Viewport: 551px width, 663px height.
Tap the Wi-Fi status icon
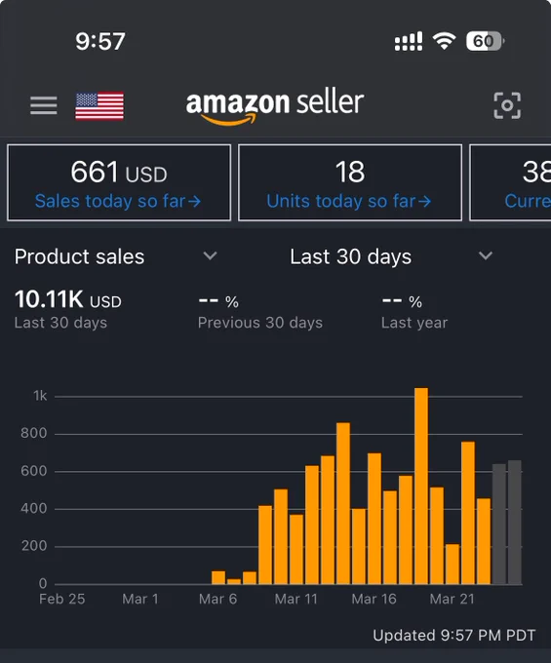click(x=444, y=41)
